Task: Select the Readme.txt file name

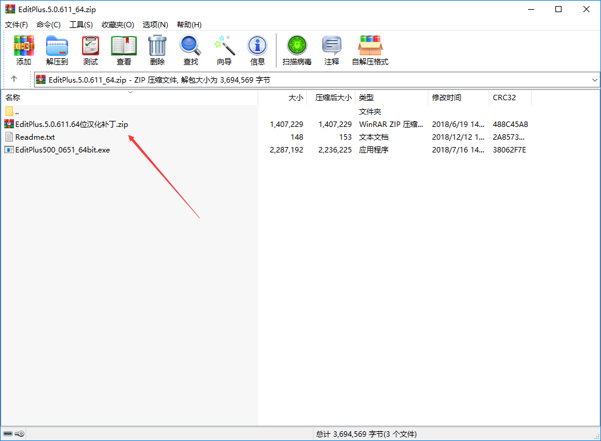Action: click(35, 137)
